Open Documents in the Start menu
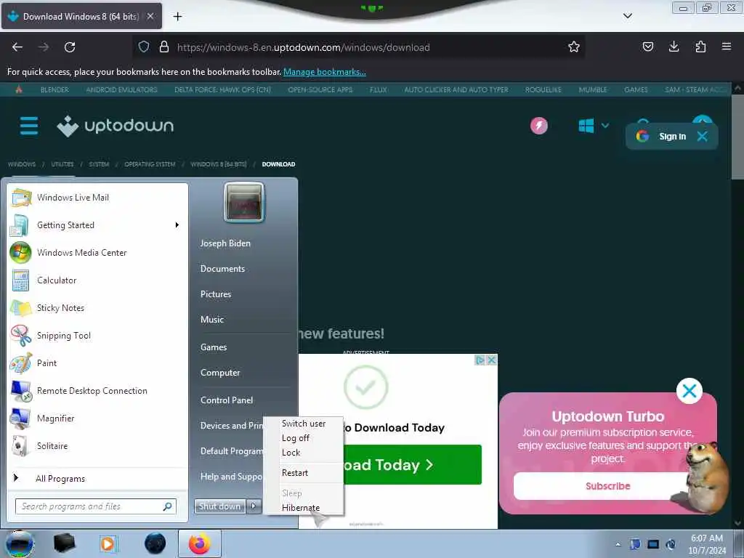Image resolution: width=744 pixels, height=558 pixels. [x=222, y=269]
